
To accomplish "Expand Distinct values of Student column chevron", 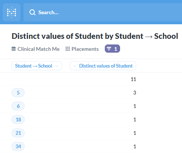I will pos(75,66).
